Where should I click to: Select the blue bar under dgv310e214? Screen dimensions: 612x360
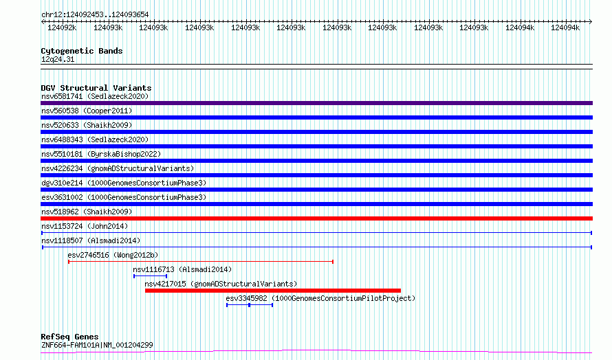(x=316, y=190)
